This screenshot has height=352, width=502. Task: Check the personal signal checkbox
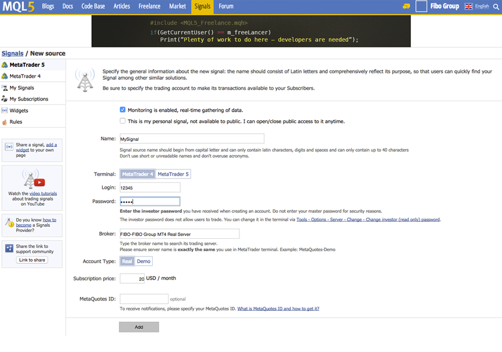122,121
